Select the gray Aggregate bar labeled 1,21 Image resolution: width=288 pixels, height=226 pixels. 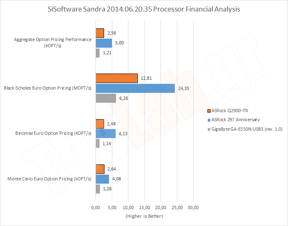[x=98, y=53]
